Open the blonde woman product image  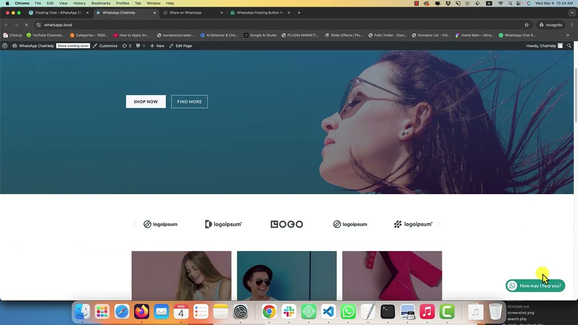click(x=182, y=275)
